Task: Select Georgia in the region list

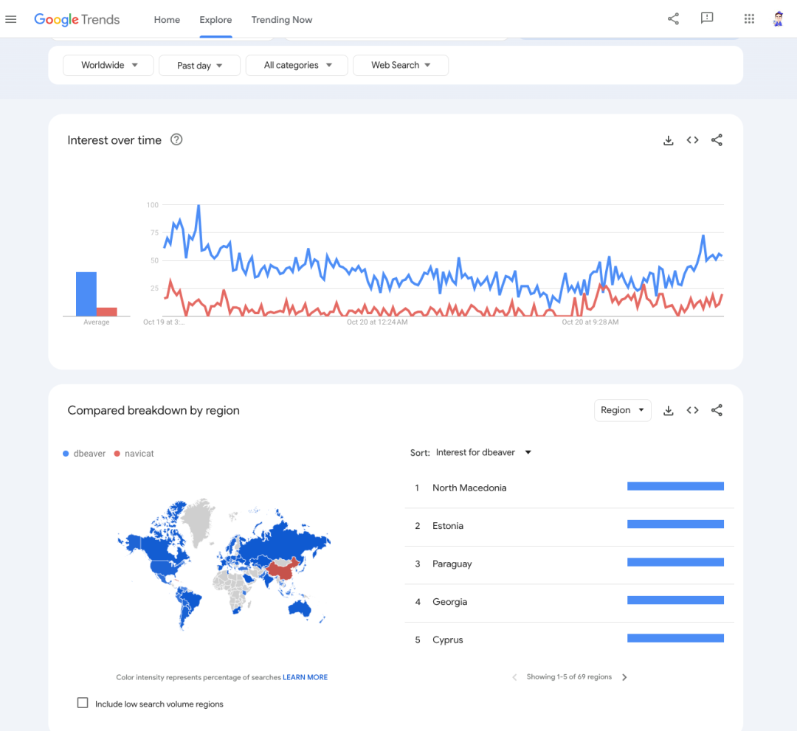Action: click(x=569, y=602)
